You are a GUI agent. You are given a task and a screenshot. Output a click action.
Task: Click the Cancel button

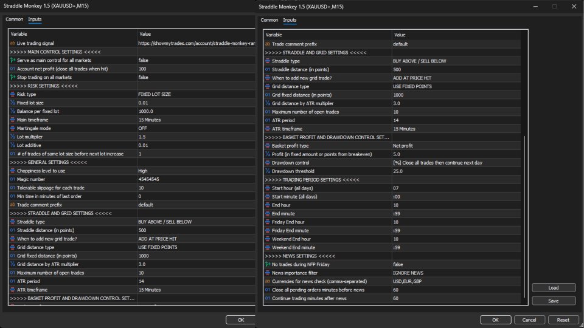point(529,320)
